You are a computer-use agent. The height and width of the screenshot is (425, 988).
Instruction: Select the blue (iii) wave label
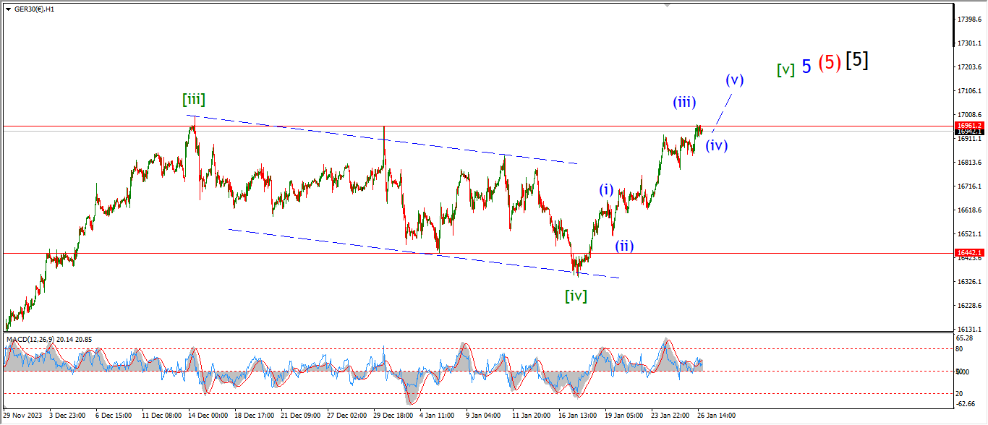click(684, 102)
